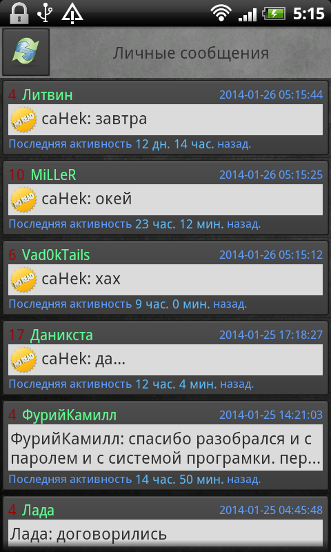Tap the battery charging icon
This screenshot has width=331, height=552.
(x=275, y=13)
